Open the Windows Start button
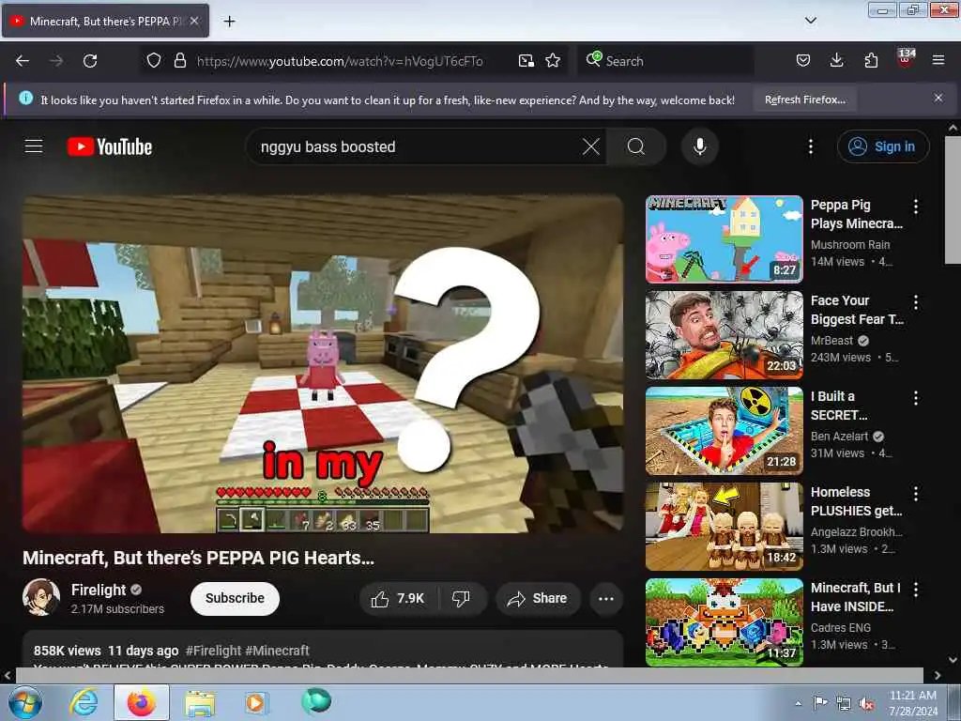Screen dimensions: 961x721 click(x=24, y=702)
